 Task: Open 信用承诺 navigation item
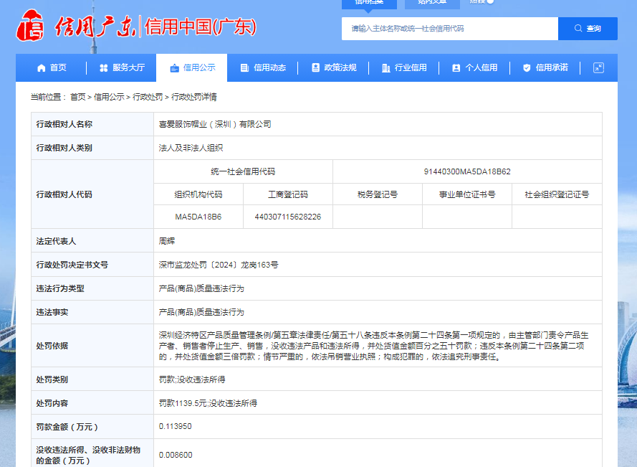(545, 67)
